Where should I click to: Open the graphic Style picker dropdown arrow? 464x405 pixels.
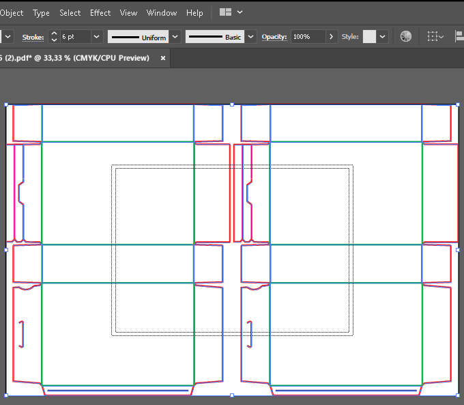point(383,36)
